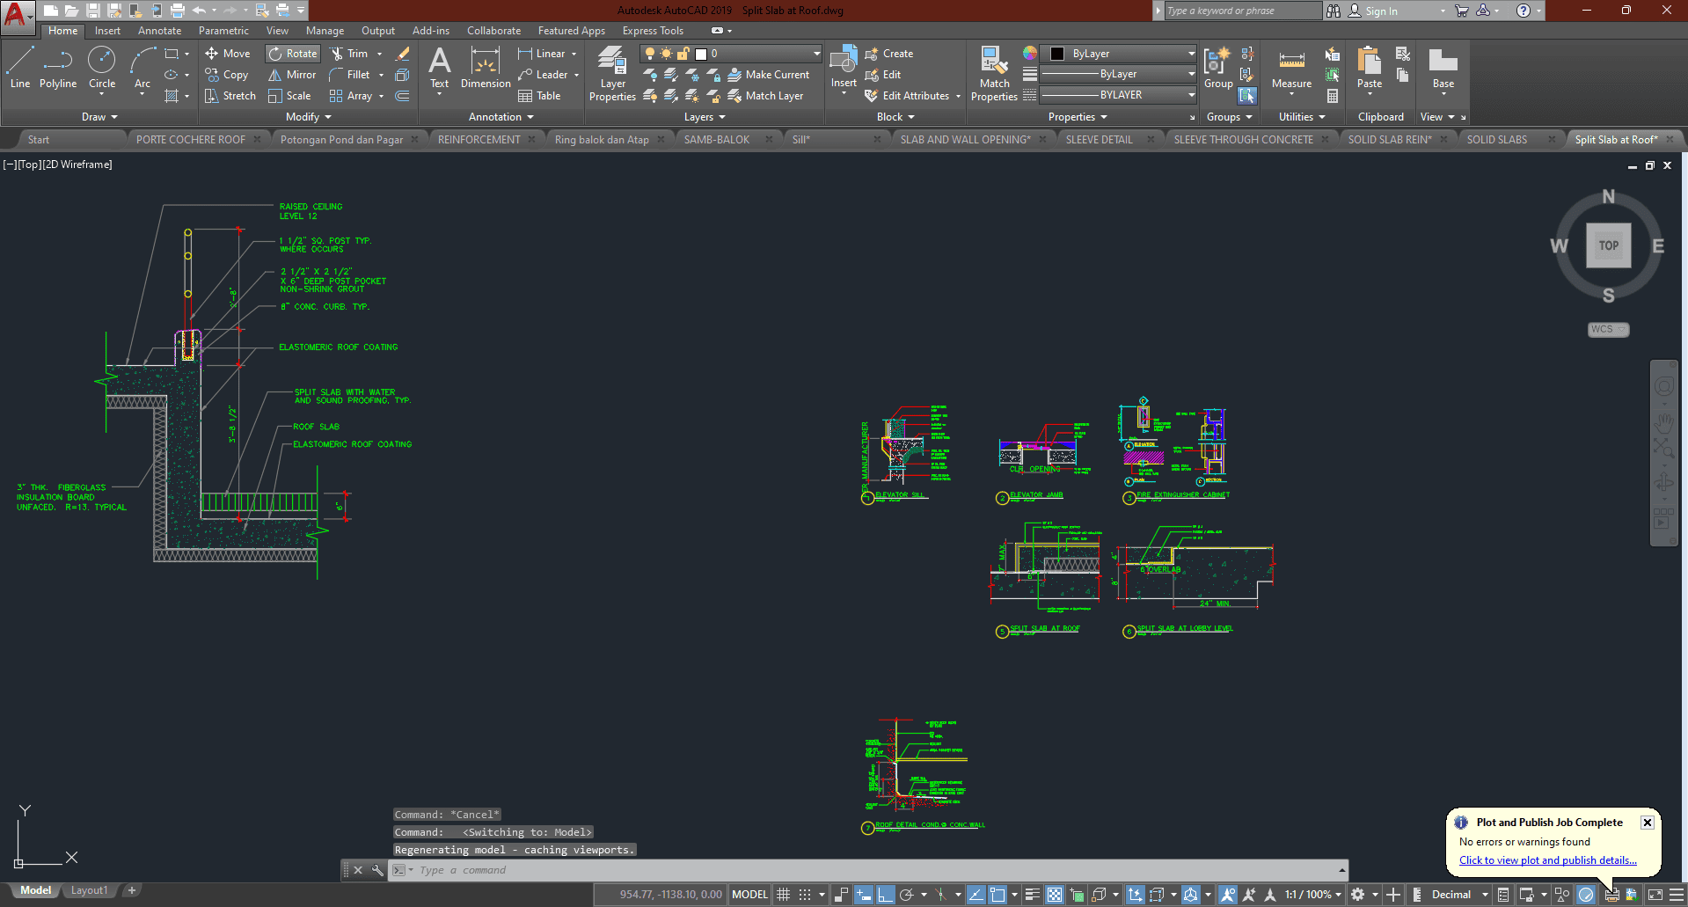The height and width of the screenshot is (907, 1688).
Task: Click Make Current layer button
Action: [768, 75]
